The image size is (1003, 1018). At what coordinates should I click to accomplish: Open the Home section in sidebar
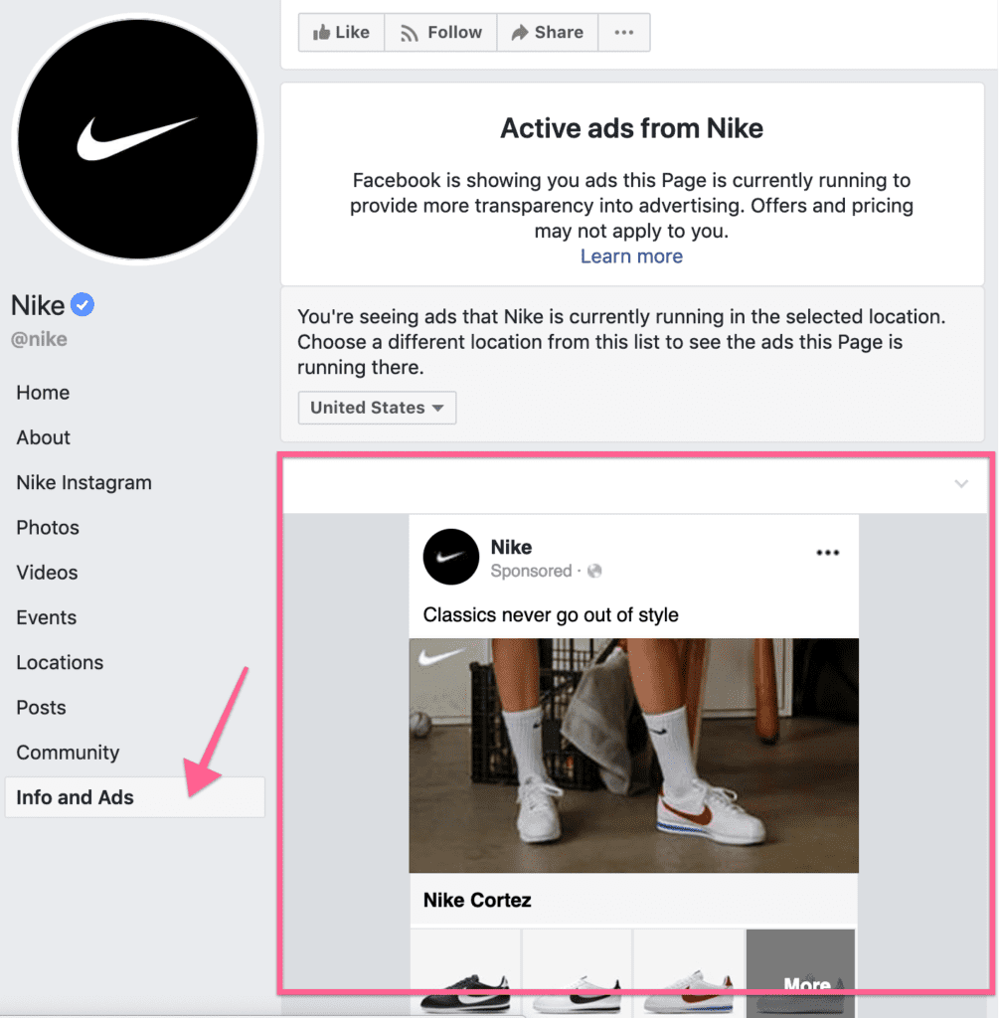click(43, 393)
